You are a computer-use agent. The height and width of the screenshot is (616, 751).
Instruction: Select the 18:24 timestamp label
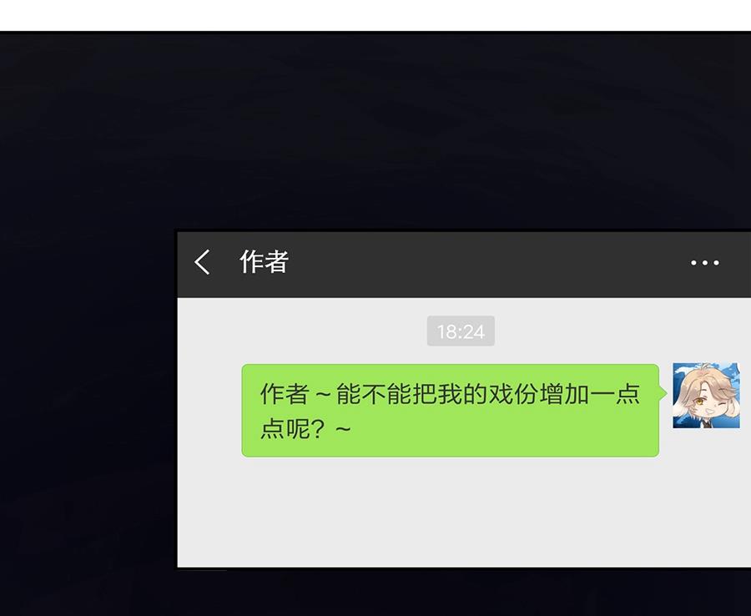(x=461, y=331)
